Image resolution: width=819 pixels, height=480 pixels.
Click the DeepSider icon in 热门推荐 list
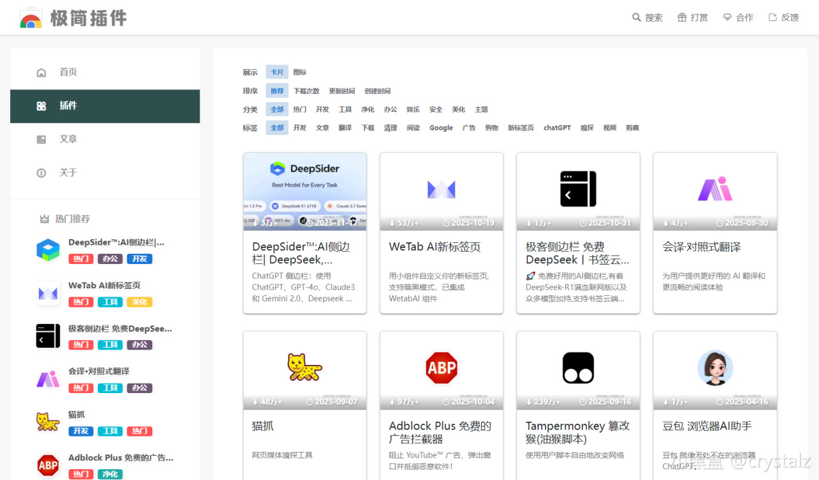[48, 250]
